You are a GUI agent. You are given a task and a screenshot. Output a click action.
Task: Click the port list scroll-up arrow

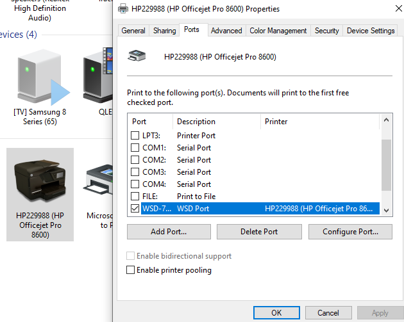pos(386,120)
